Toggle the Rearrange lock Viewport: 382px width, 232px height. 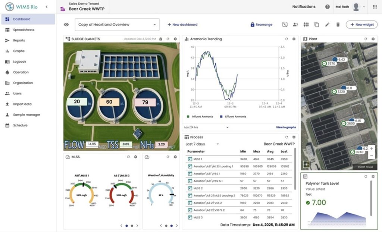262,25
